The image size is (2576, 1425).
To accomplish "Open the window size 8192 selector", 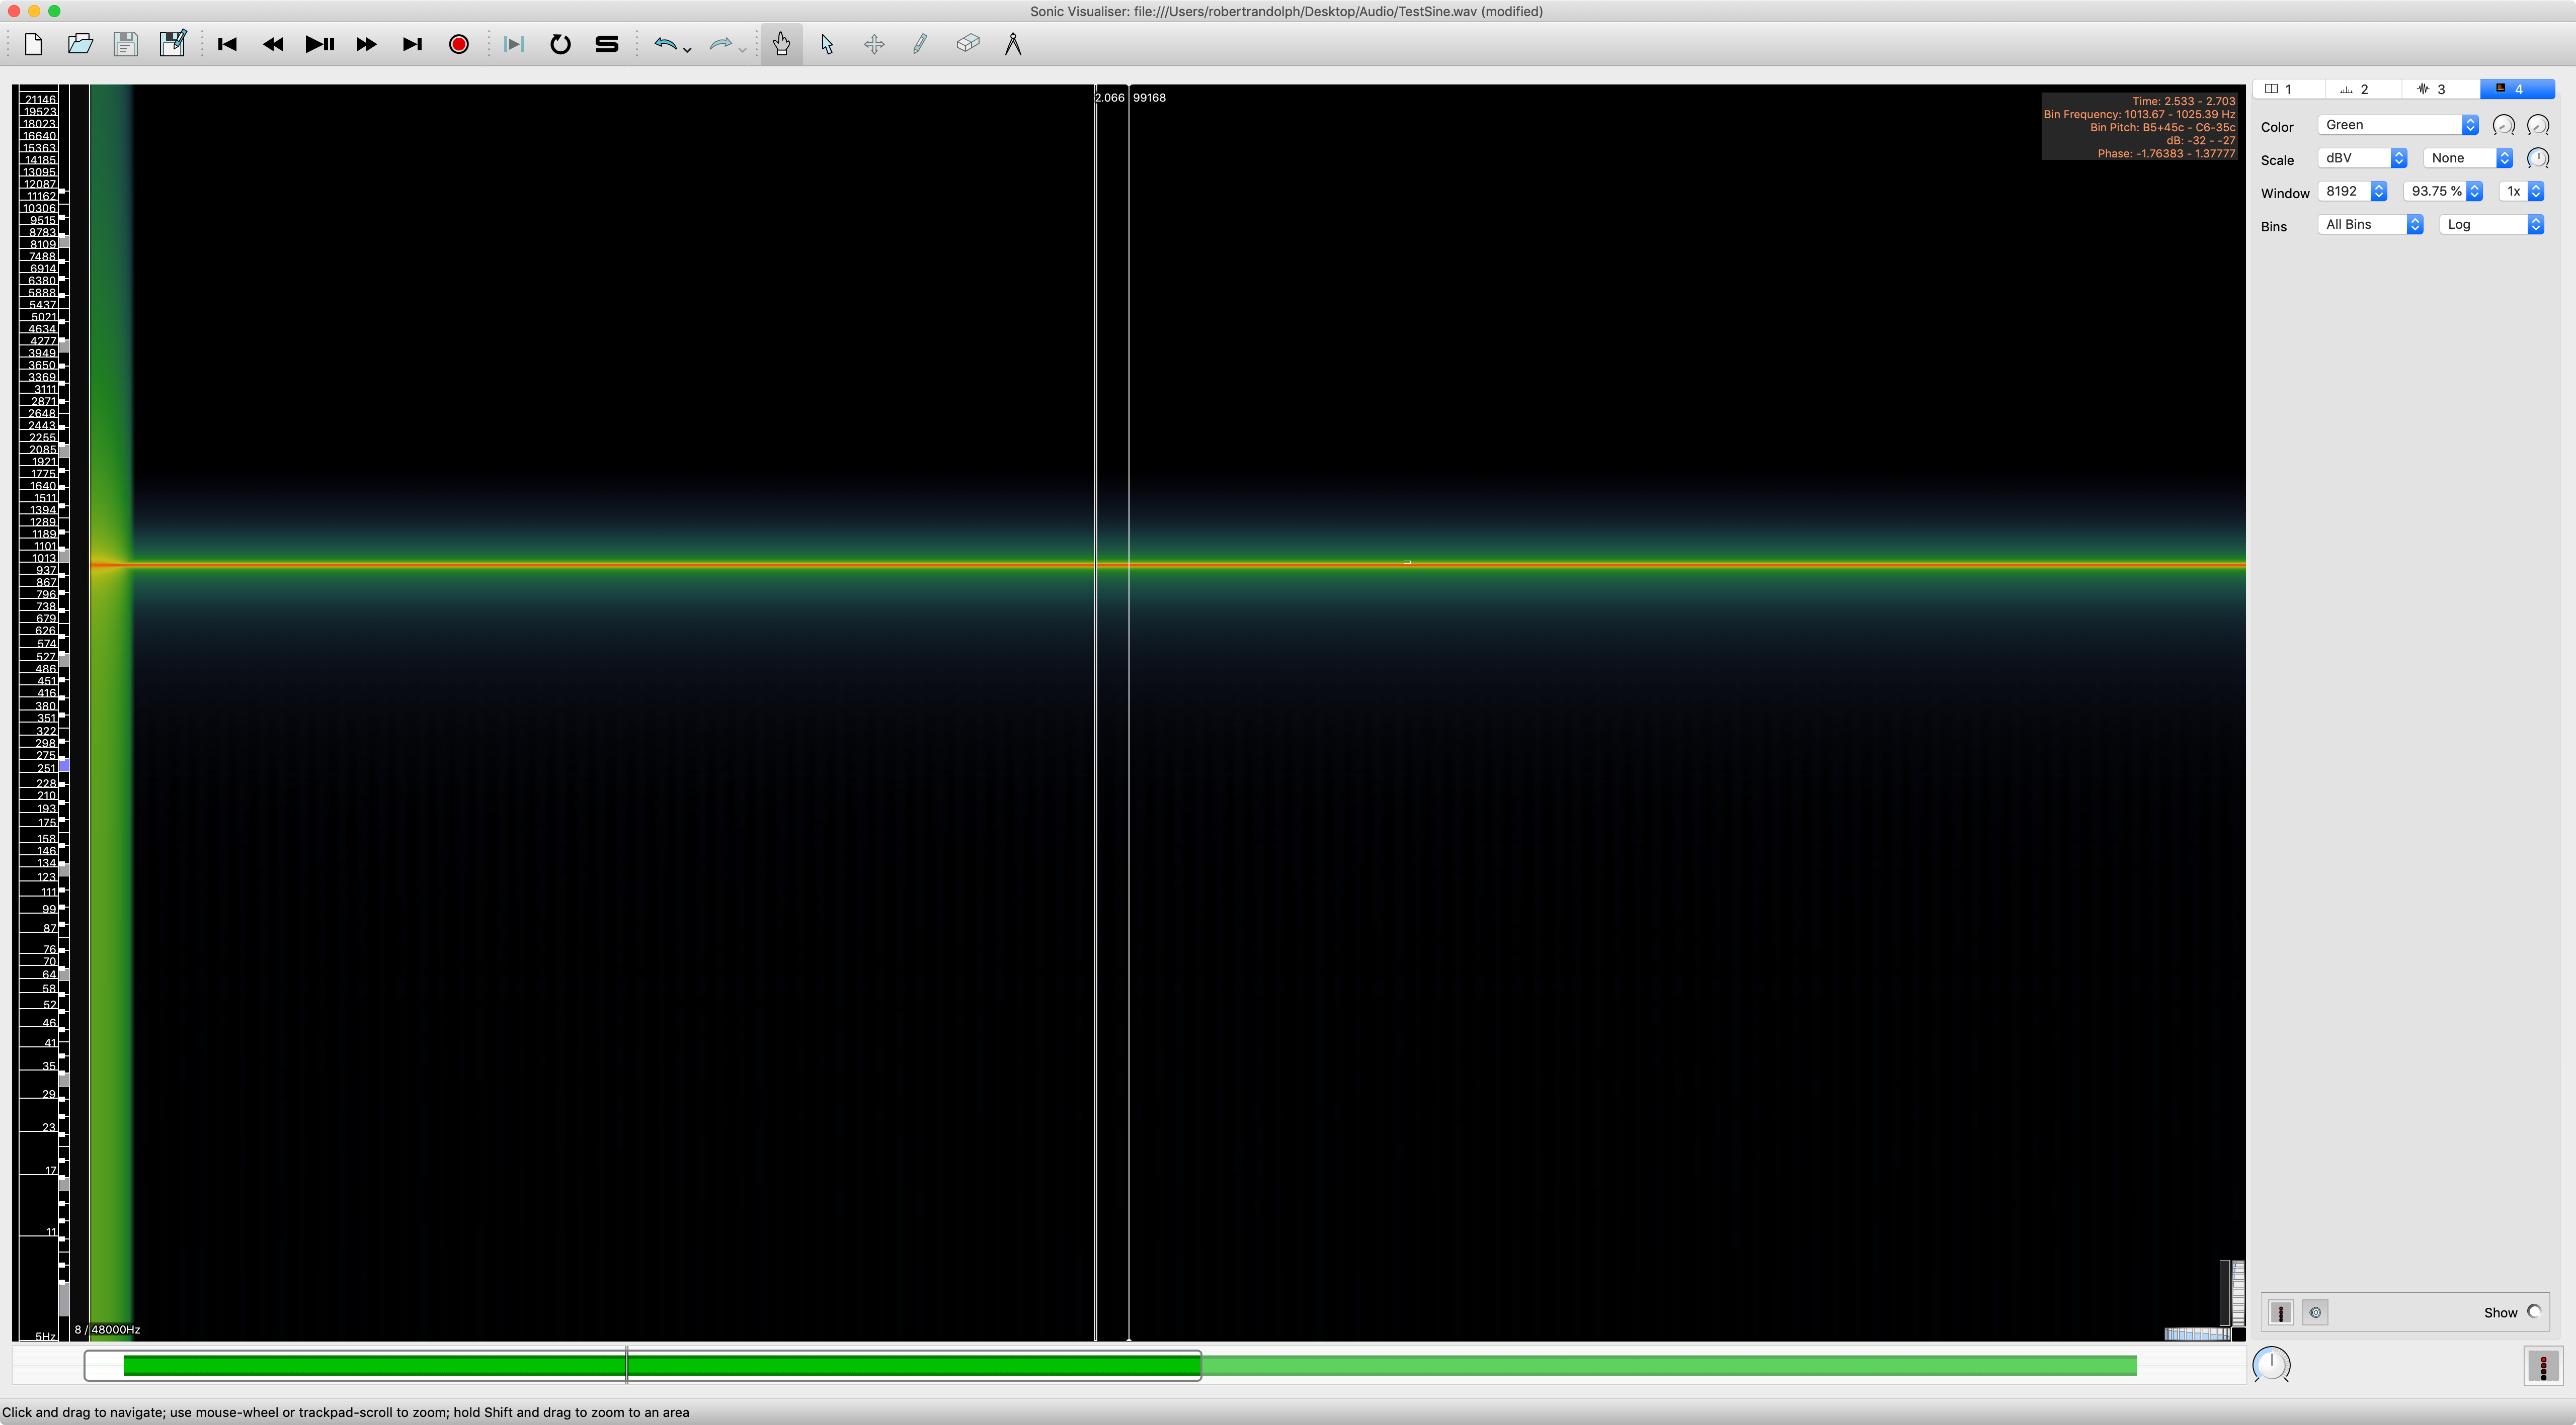I will (2352, 192).
